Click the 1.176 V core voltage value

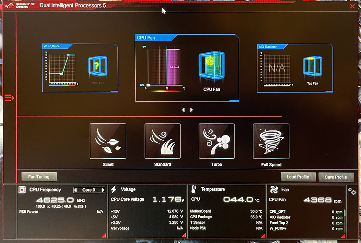(x=169, y=200)
